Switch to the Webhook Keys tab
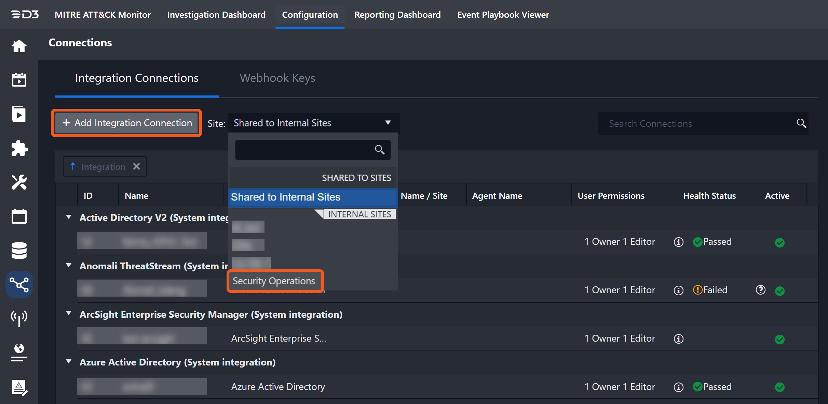 click(277, 78)
